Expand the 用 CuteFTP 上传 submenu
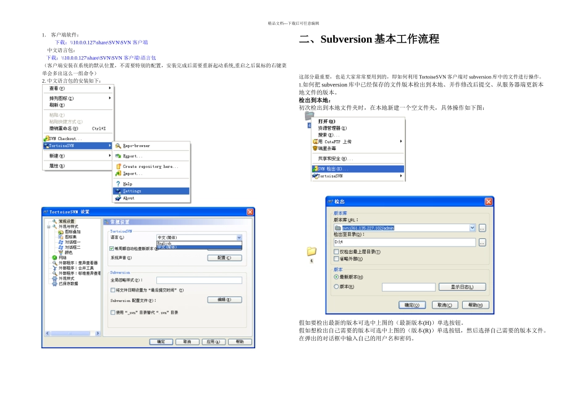This screenshot has height=415, width=587. point(401,141)
